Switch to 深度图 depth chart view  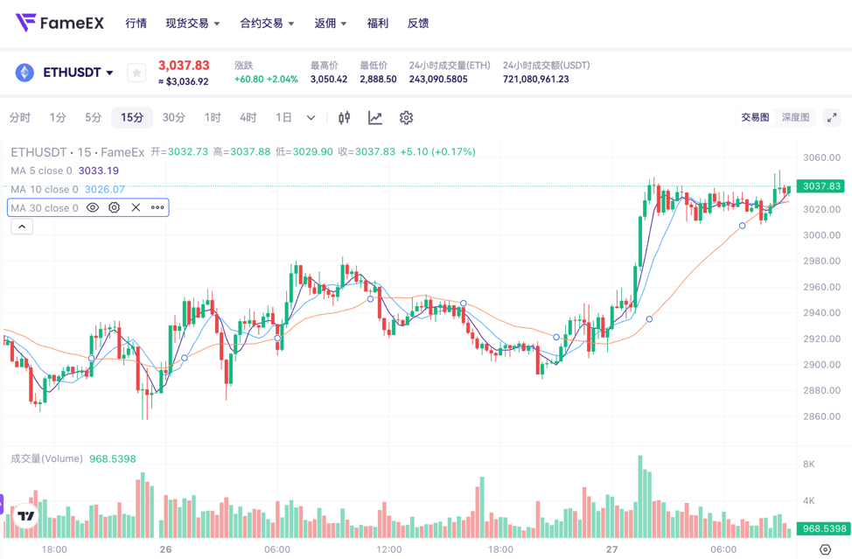tap(795, 117)
